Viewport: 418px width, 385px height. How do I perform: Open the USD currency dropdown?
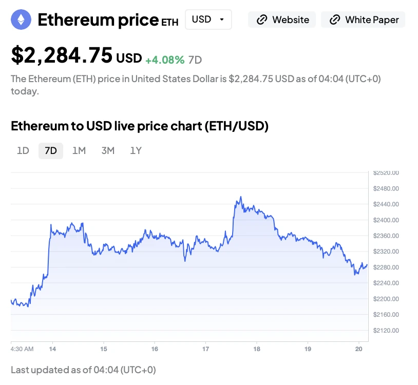[x=207, y=20]
